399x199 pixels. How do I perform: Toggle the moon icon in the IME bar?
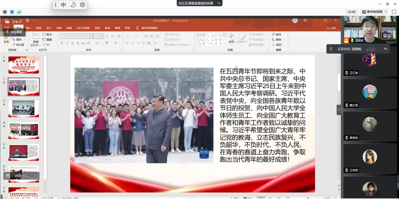click(73, 5)
